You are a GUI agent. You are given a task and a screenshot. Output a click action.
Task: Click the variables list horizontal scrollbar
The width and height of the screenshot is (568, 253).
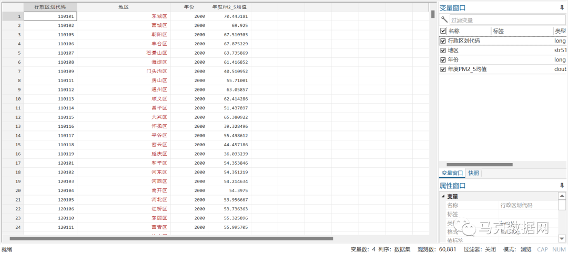(x=480, y=165)
